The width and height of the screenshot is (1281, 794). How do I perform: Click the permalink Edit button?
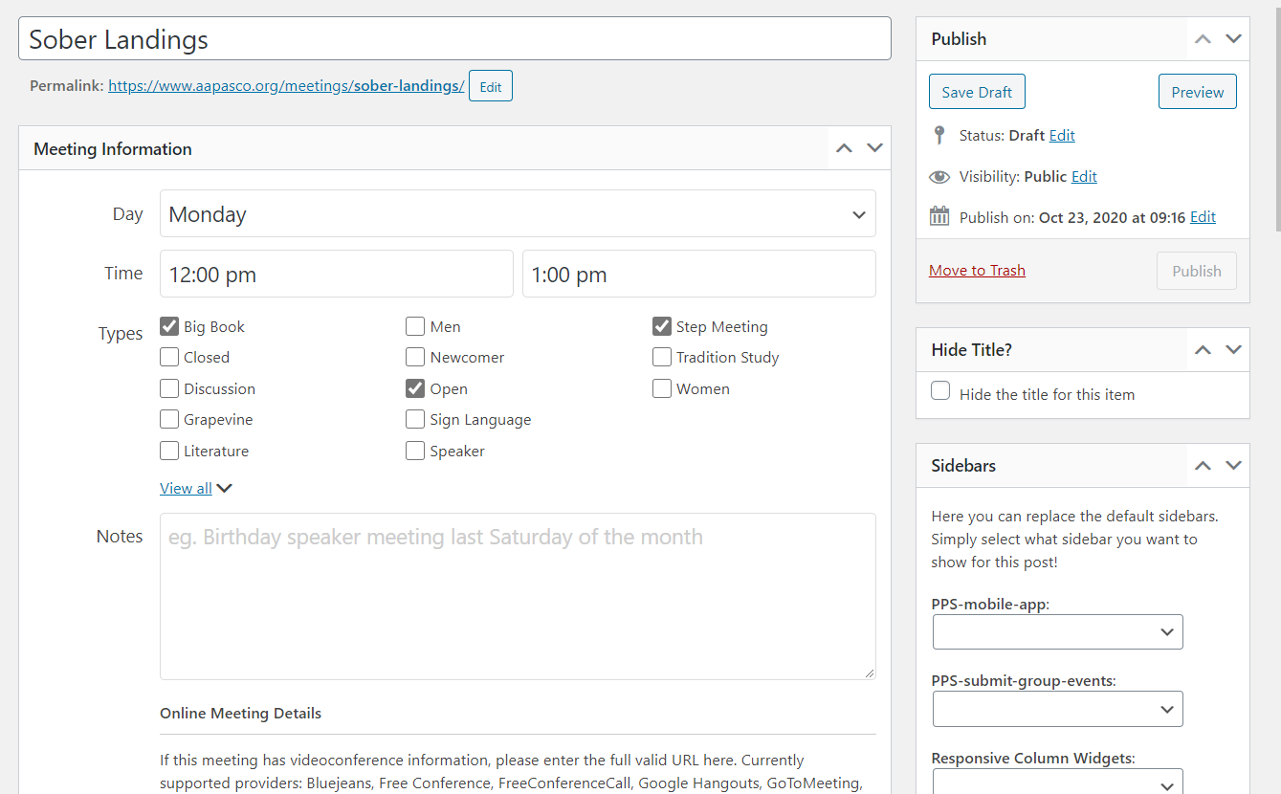point(491,86)
